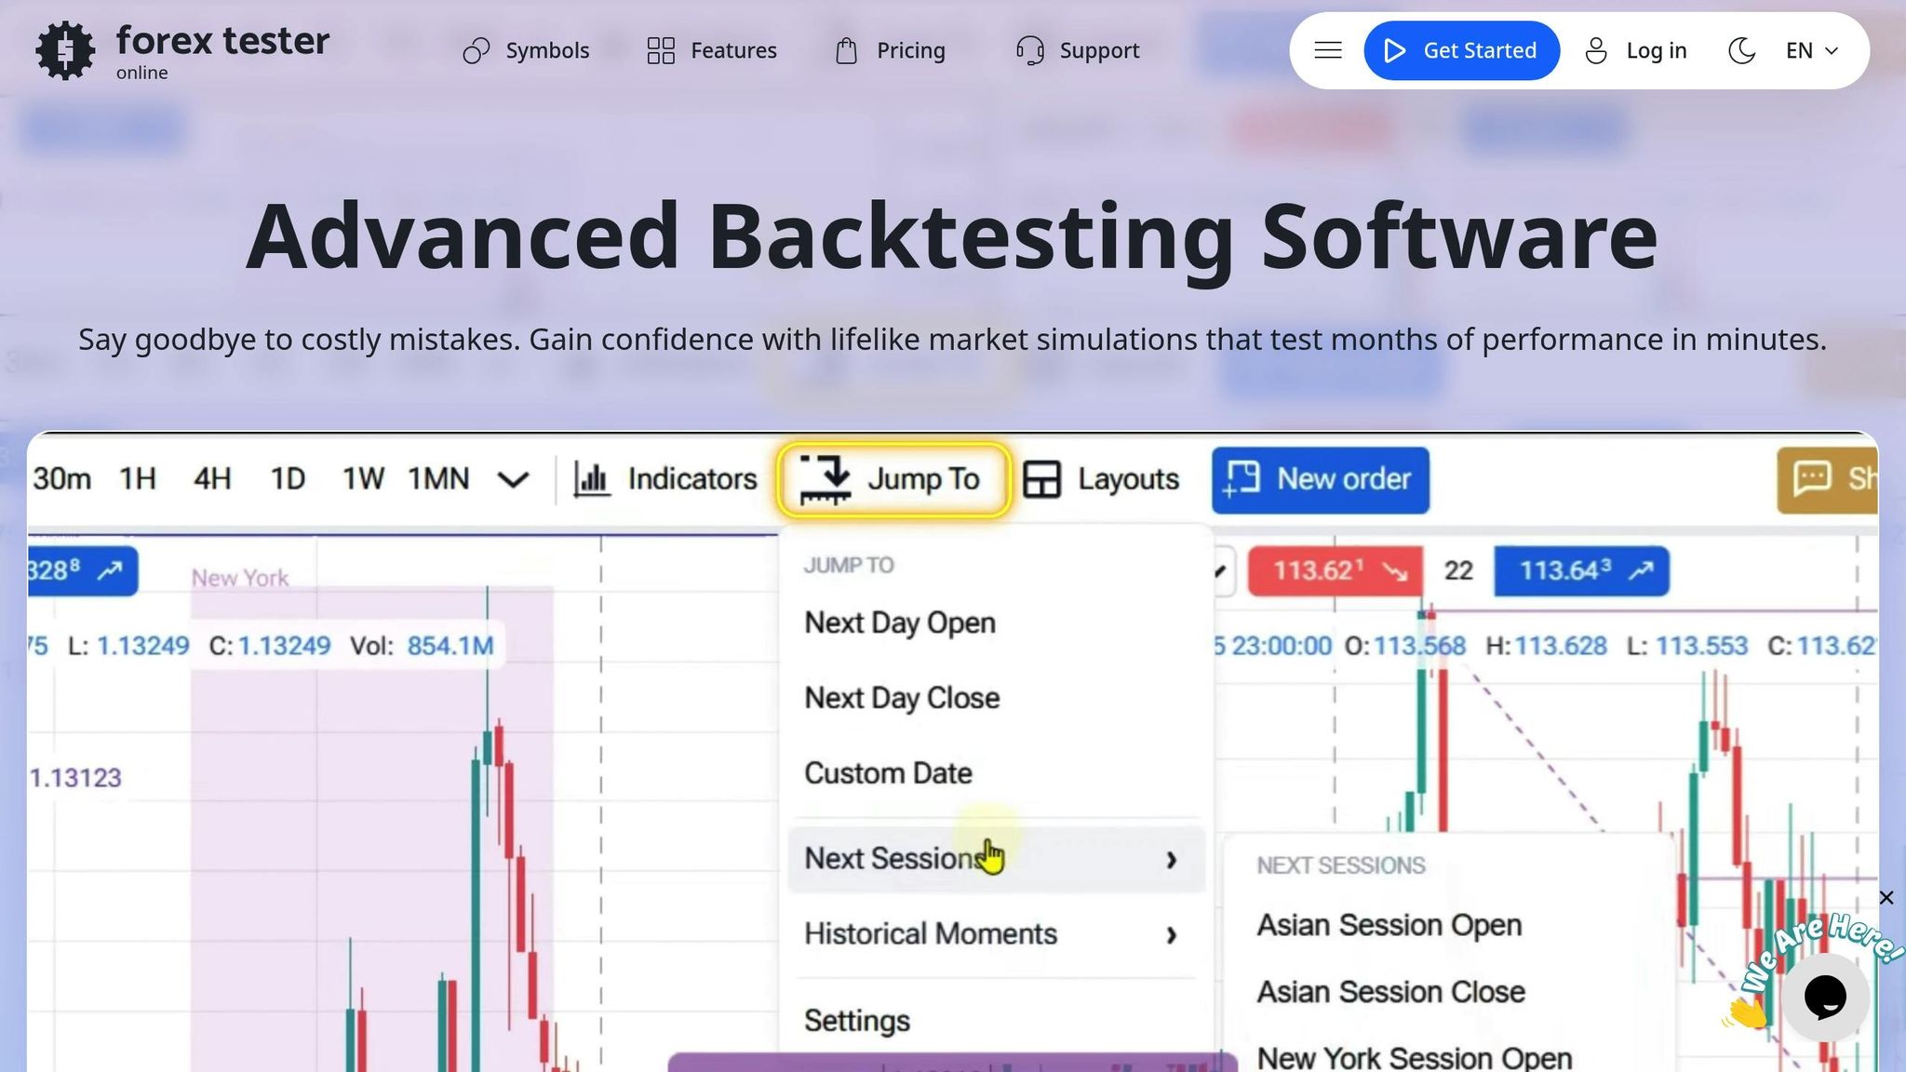Expand the Next Sessions submenu arrow
The height and width of the screenshot is (1072, 1906).
(1171, 860)
